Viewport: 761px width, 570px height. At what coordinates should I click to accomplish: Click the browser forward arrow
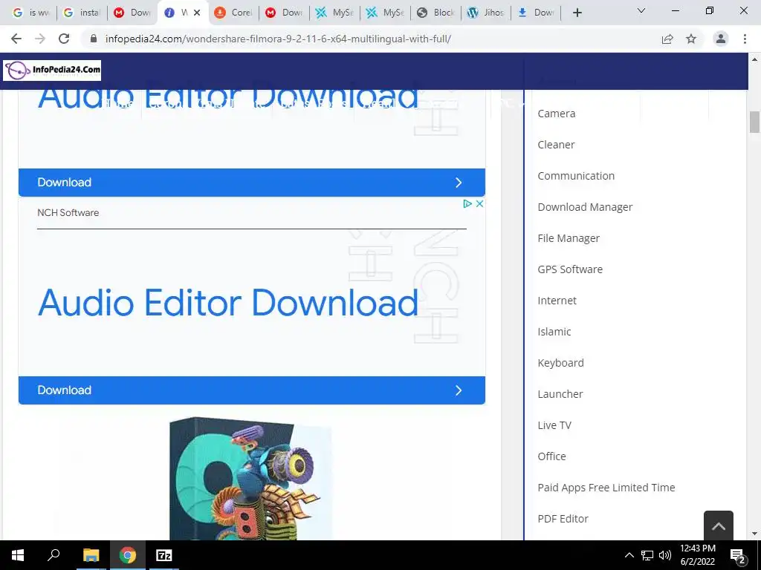tap(40, 39)
